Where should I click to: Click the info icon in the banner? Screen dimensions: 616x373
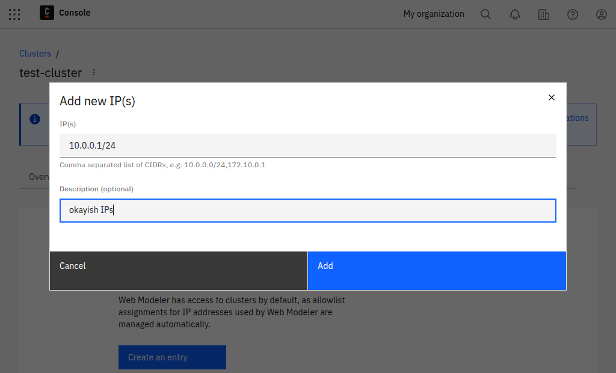click(x=35, y=119)
